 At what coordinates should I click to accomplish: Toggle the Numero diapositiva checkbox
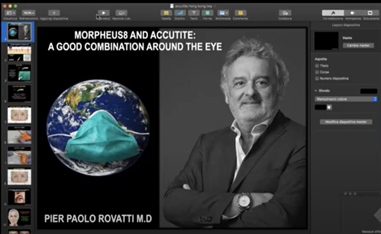[x=317, y=79]
